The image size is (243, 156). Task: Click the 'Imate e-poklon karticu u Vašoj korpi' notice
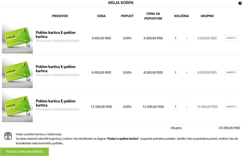(39, 134)
